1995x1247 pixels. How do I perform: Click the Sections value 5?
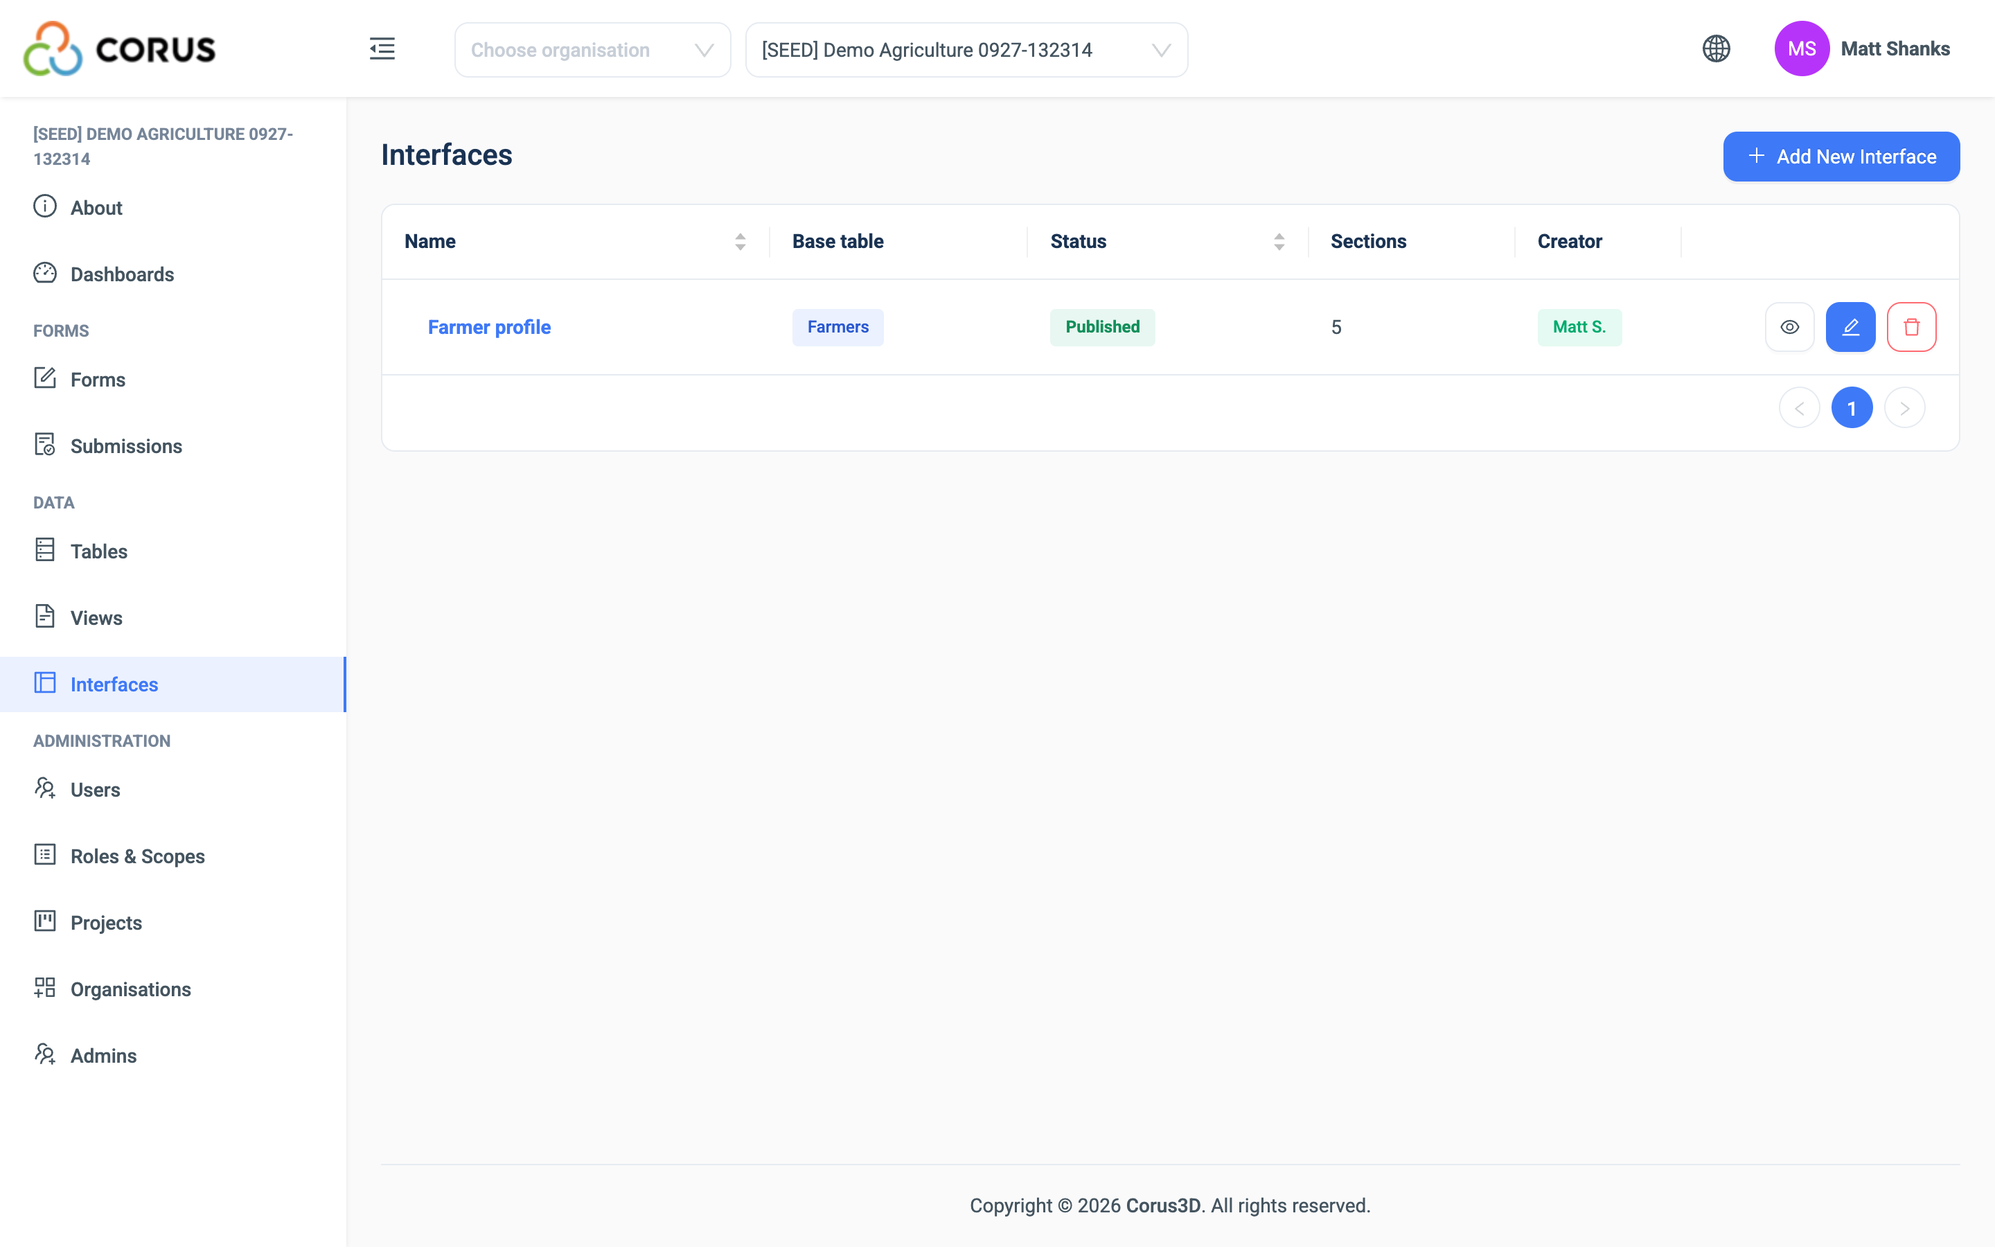(x=1336, y=328)
